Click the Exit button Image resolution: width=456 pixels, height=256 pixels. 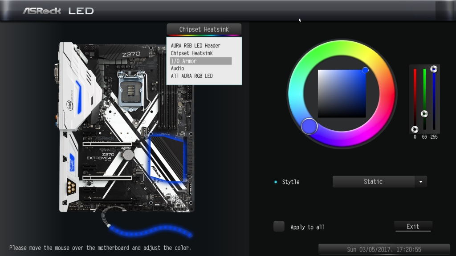[413, 226]
